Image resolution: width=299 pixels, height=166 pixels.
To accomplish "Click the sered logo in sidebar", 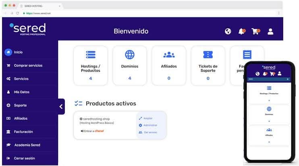I will coord(28,29).
